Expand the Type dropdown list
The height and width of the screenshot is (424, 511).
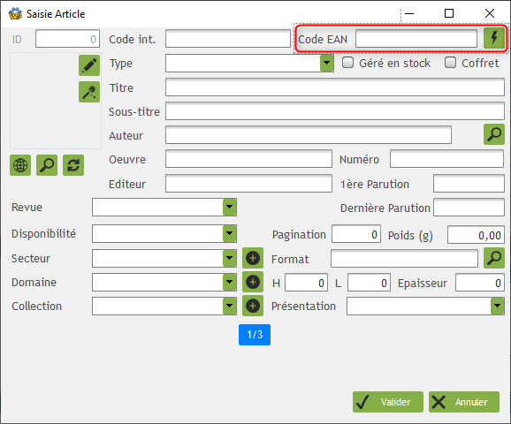pos(327,64)
